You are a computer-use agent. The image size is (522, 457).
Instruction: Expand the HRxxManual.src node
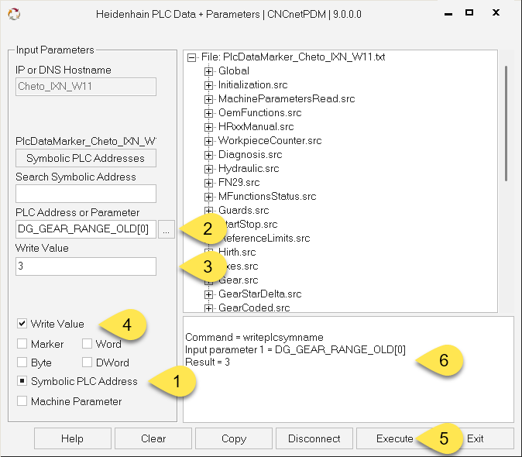[x=208, y=127]
